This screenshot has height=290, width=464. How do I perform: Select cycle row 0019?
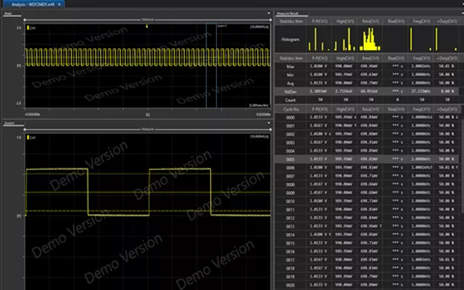[x=367, y=277]
